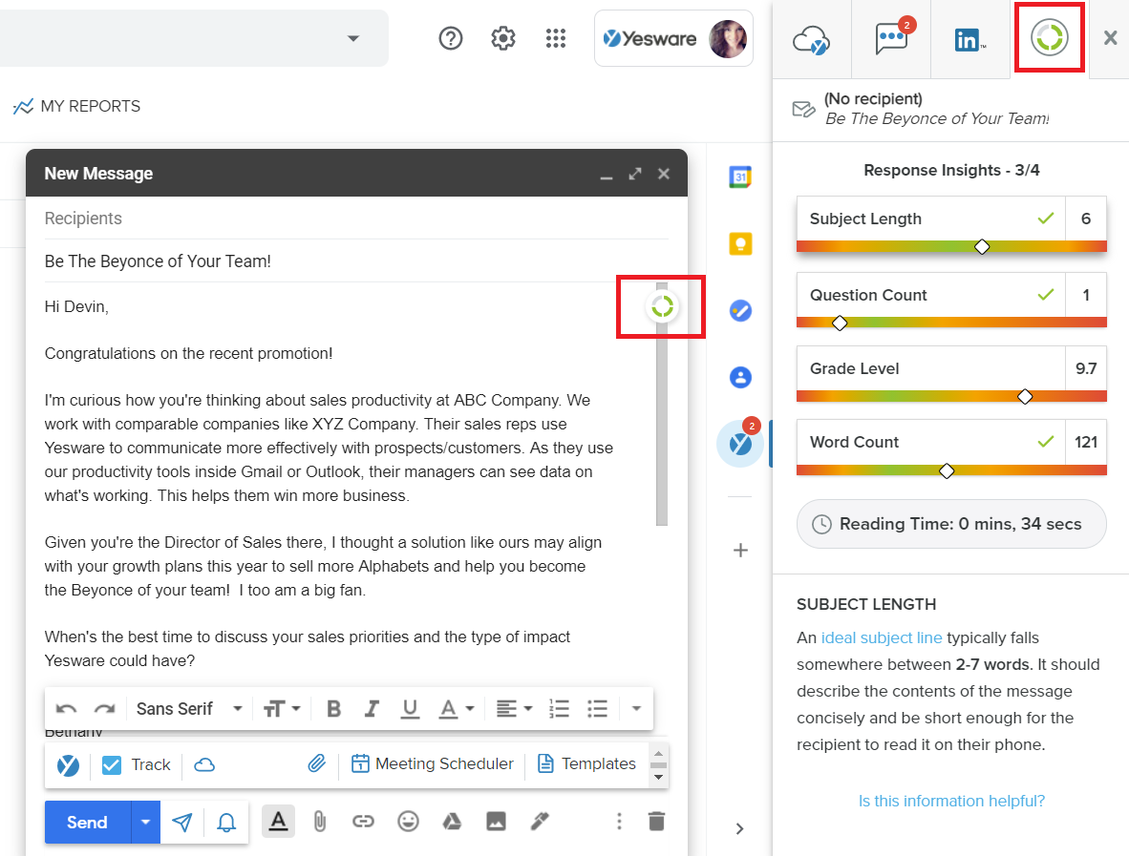This screenshot has height=856, width=1129.
Task: Switch to the LinkedIn sidebar tab
Action: coord(969,39)
